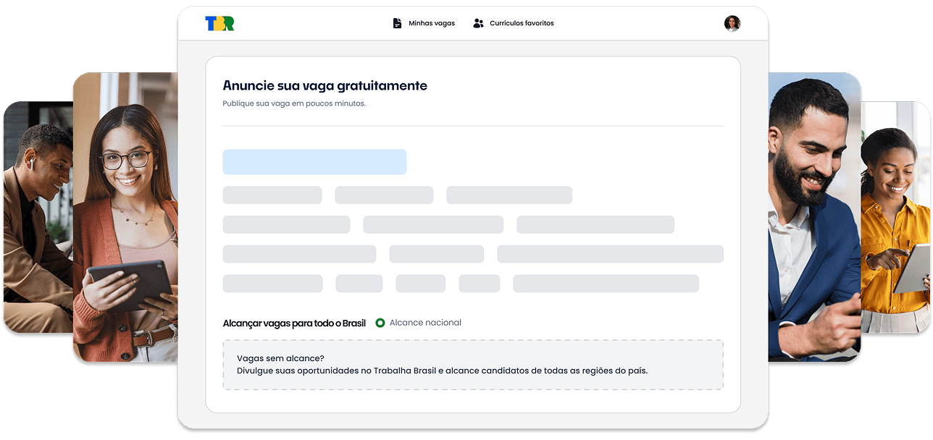This screenshot has height=440, width=933.
Task: Click the widest placeholder field in the bottom row
Action: tap(606, 283)
